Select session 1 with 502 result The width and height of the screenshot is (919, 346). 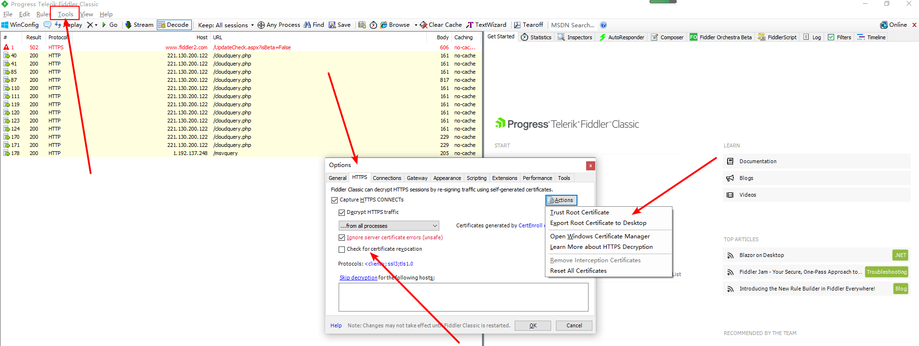pos(241,47)
